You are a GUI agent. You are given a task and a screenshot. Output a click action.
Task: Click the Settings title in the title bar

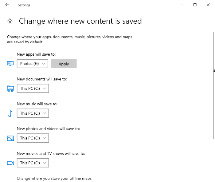click(24, 5)
